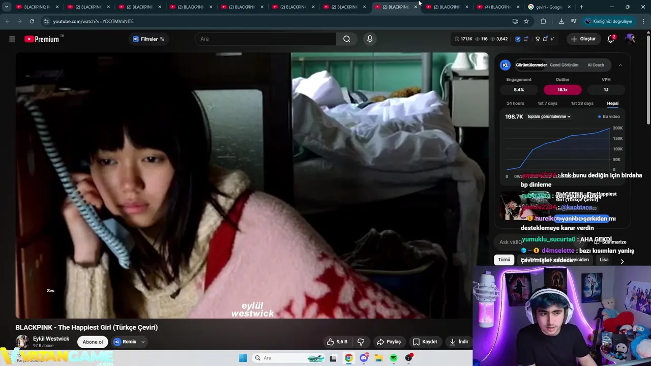Click the Kaydet save button
Screen dimensions: 651x366
click(425, 342)
